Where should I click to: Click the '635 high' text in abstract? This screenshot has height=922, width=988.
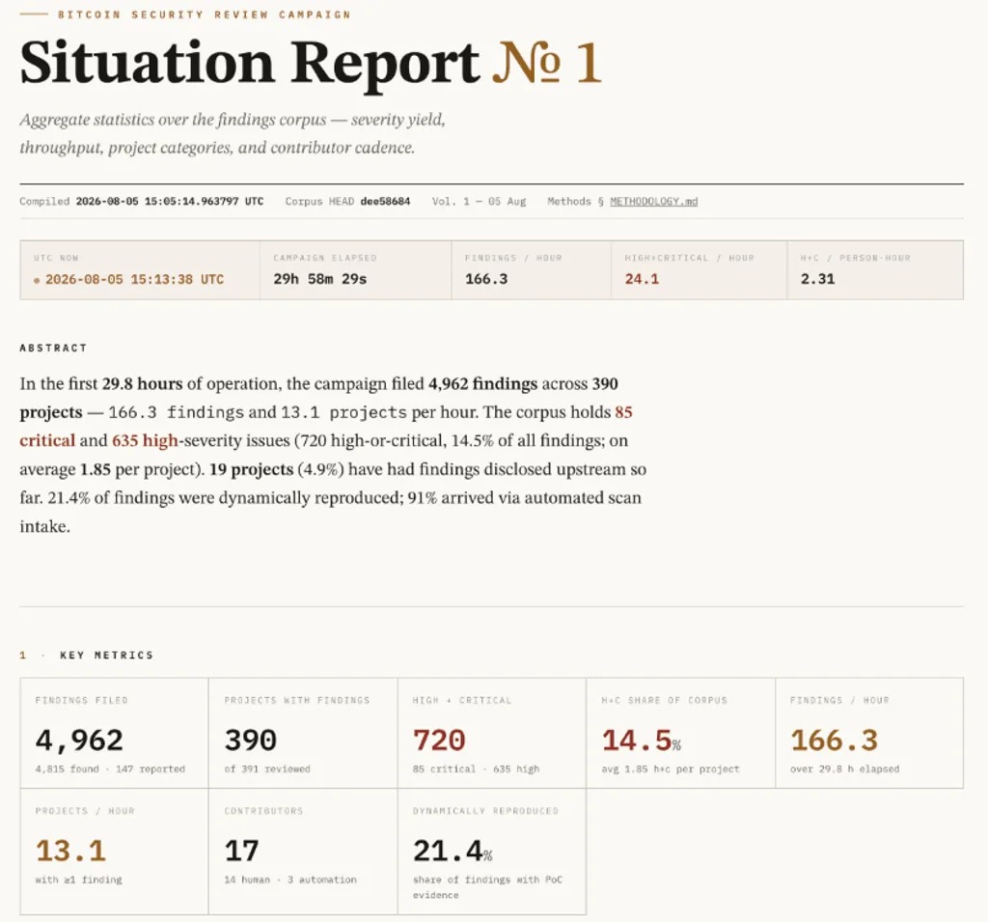[x=145, y=440]
